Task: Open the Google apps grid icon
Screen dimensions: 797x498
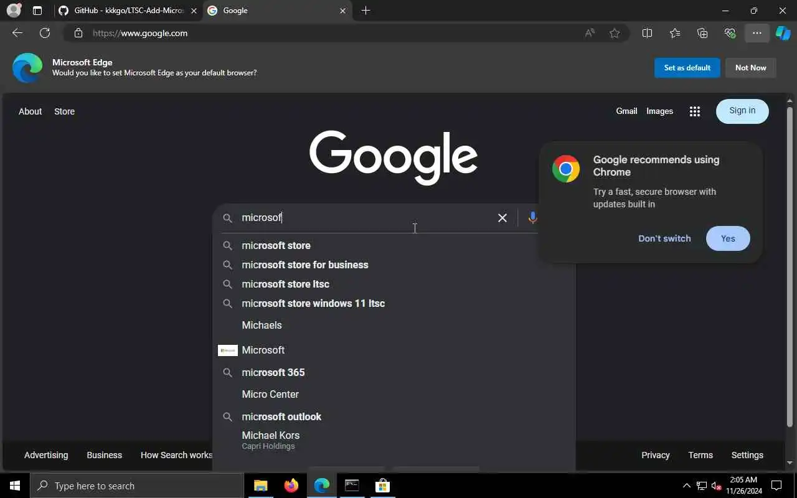Action: (x=695, y=111)
